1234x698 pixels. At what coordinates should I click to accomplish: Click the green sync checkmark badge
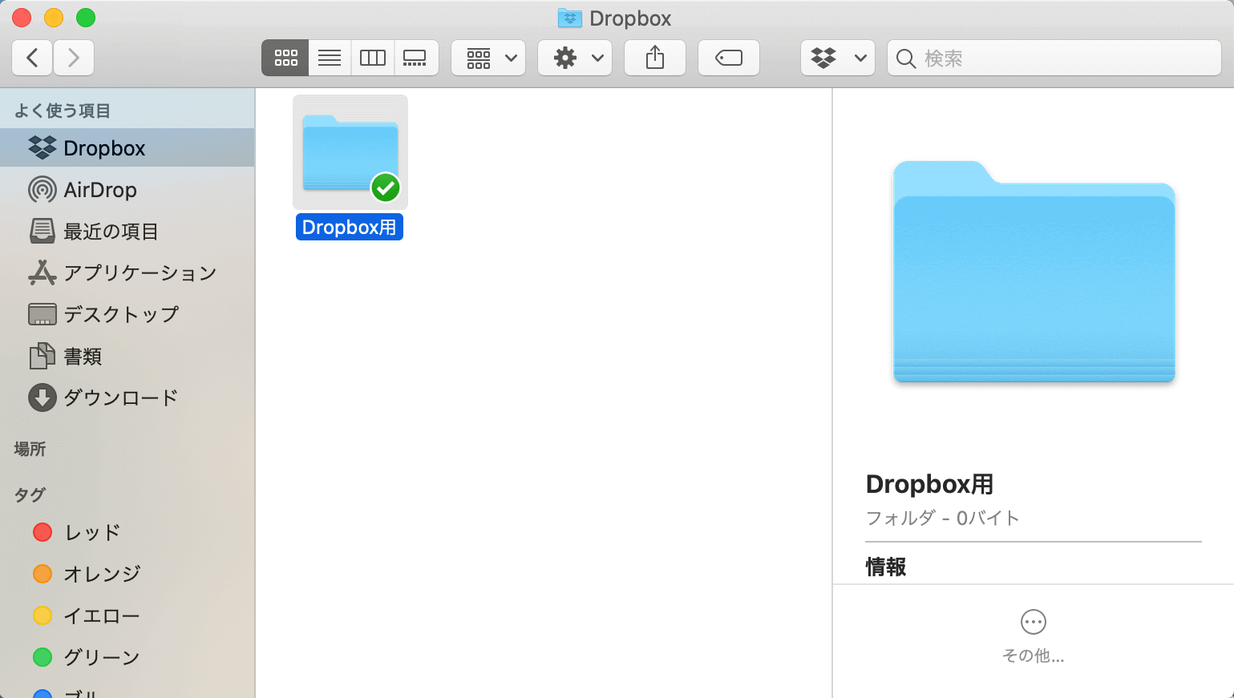click(386, 188)
